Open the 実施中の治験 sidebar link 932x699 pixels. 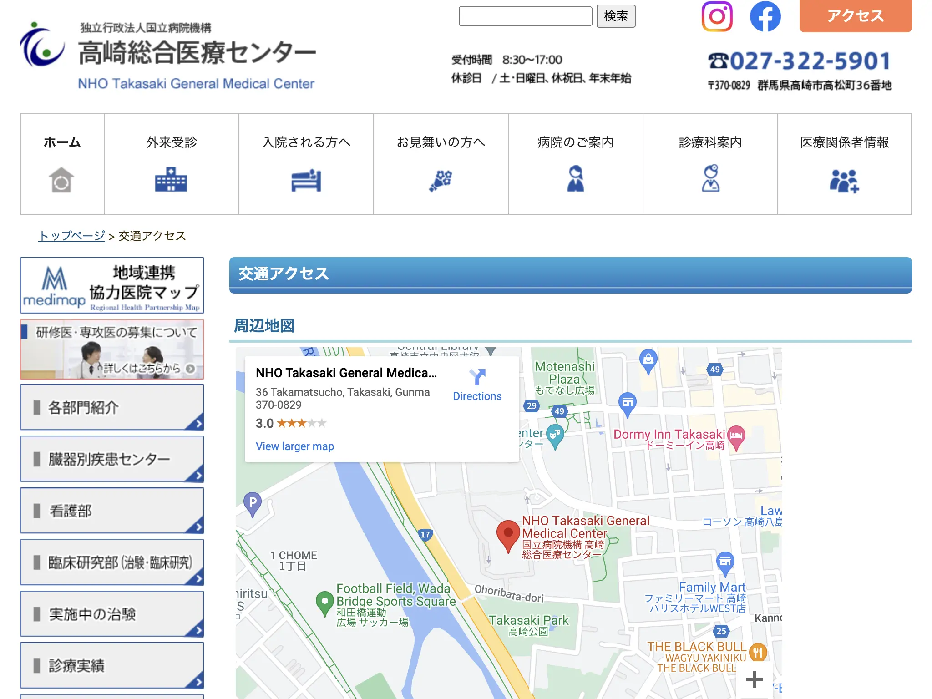click(112, 614)
